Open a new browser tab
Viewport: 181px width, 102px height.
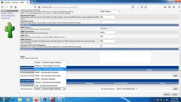coord(32,2)
